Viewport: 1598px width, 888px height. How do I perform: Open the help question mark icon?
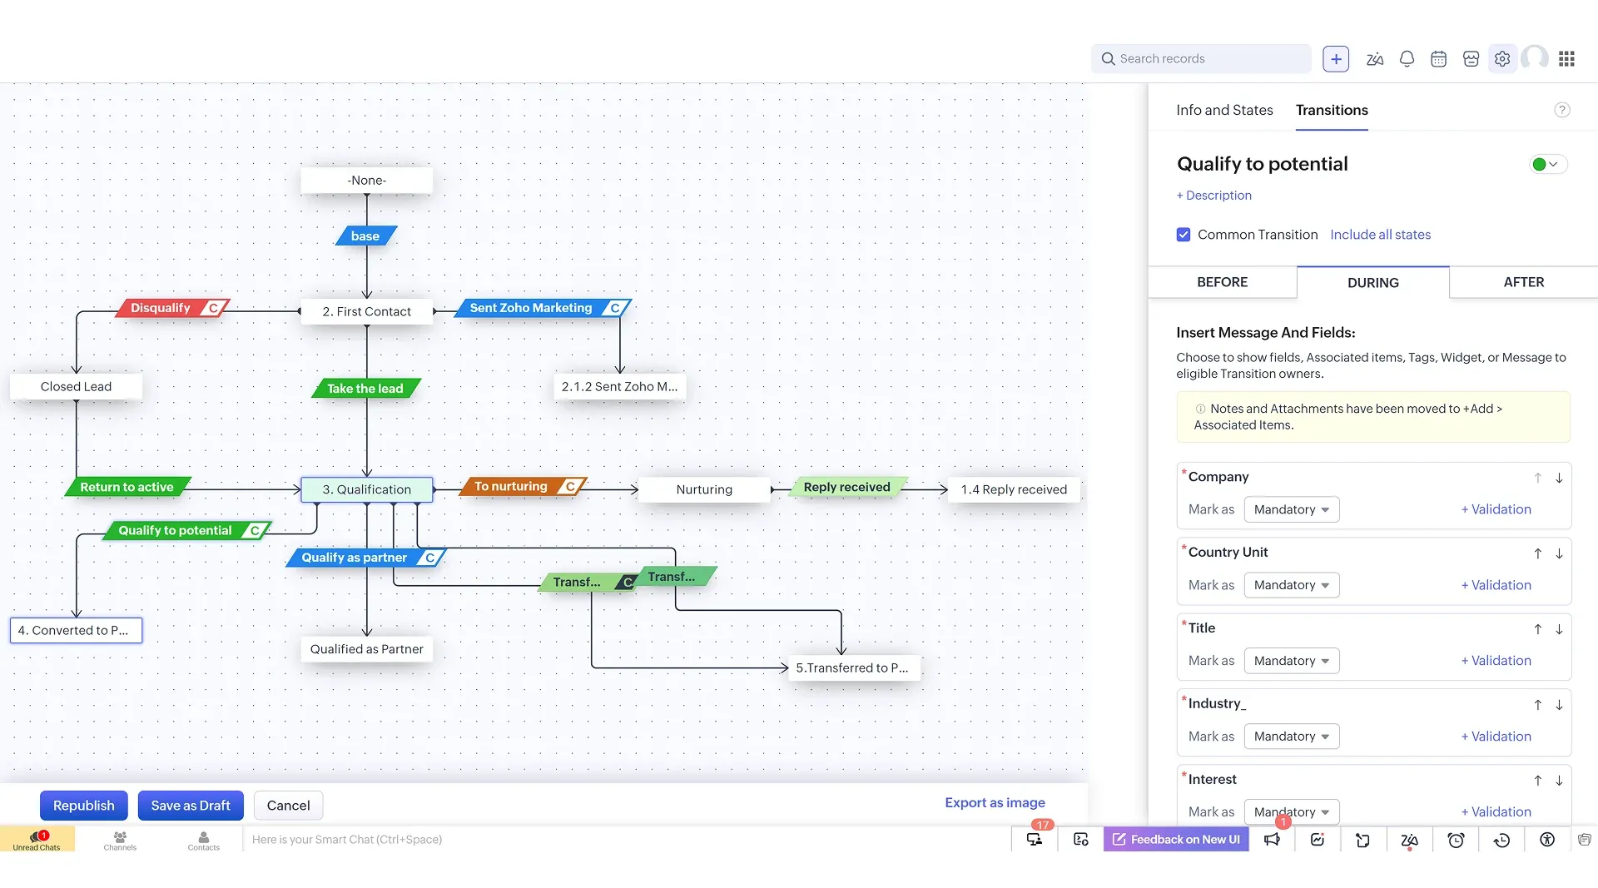(1562, 110)
